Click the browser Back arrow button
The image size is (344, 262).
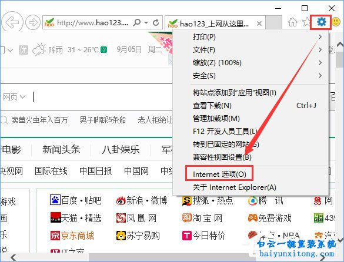pos(12,22)
